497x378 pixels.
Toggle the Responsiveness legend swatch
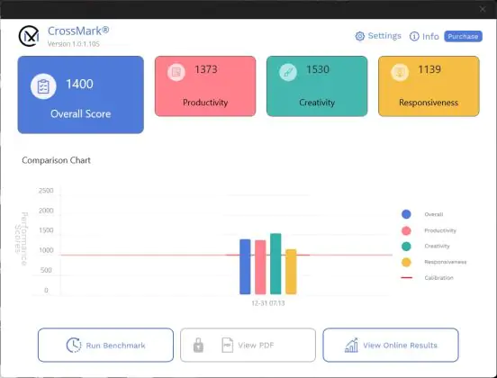coord(406,263)
